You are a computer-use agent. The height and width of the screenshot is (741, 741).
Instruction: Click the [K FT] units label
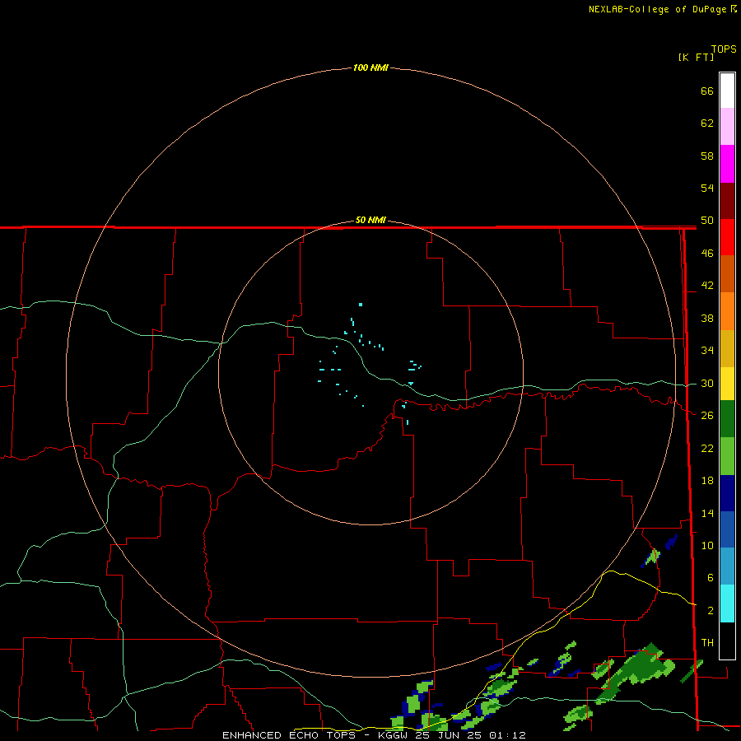click(x=696, y=57)
